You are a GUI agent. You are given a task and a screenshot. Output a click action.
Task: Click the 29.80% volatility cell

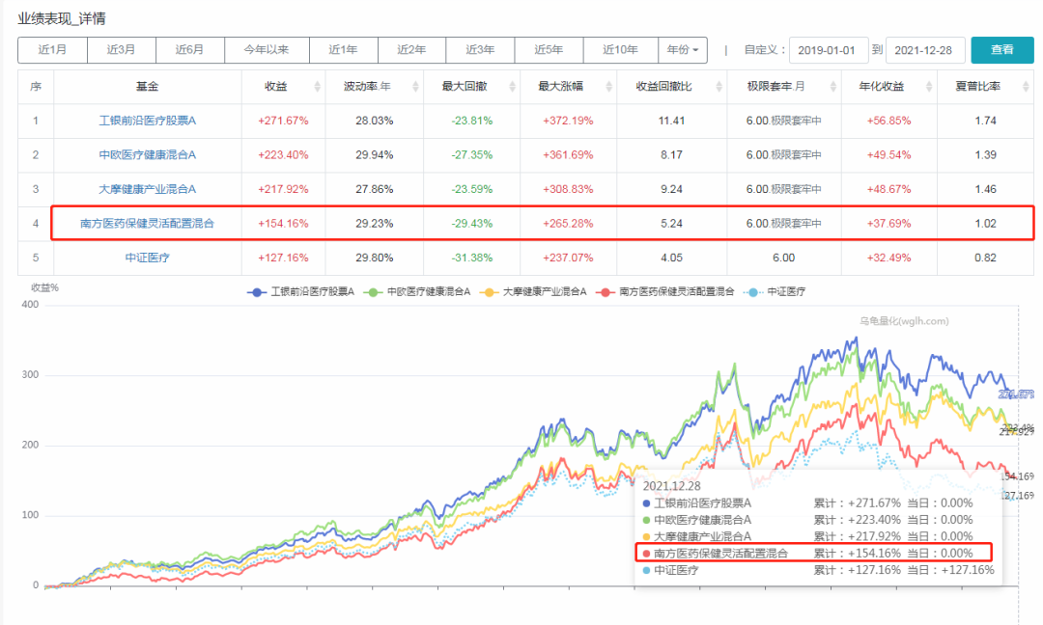point(375,258)
